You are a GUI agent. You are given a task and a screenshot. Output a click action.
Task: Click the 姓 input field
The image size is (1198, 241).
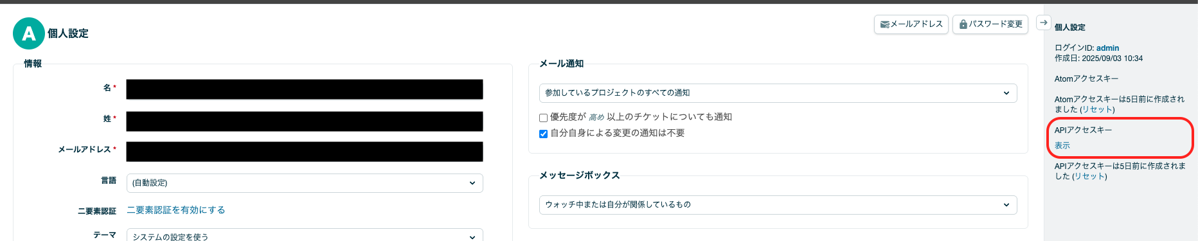(x=305, y=121)
